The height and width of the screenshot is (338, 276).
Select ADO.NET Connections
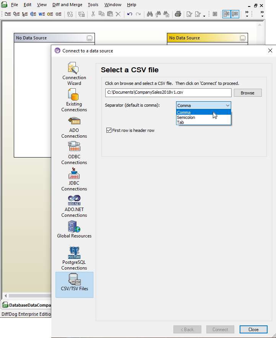pos(74,206)
